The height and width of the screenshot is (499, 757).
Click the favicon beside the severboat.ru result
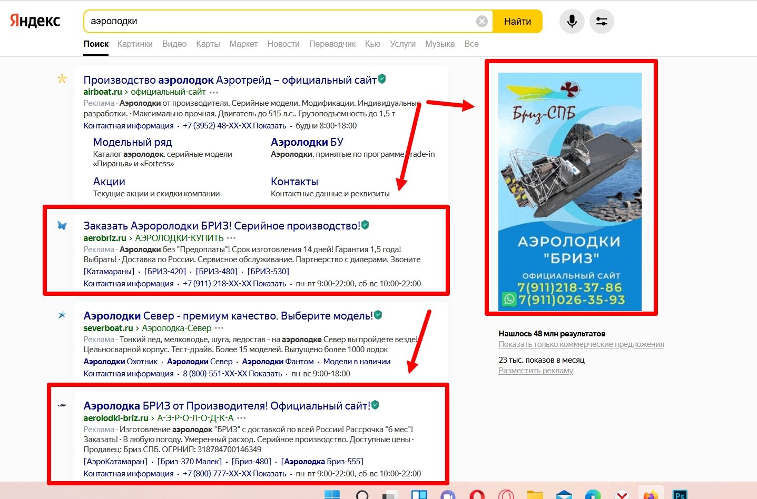click(x=62, y=315)
